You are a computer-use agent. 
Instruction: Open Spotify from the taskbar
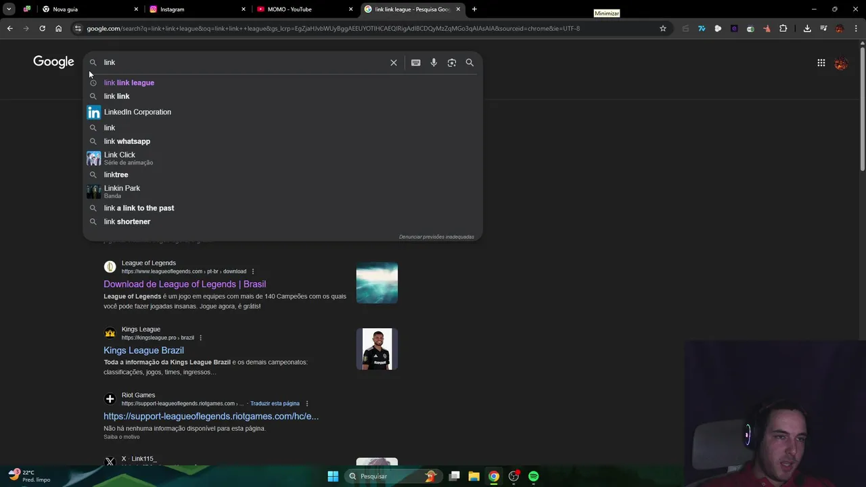coord(534,476)
